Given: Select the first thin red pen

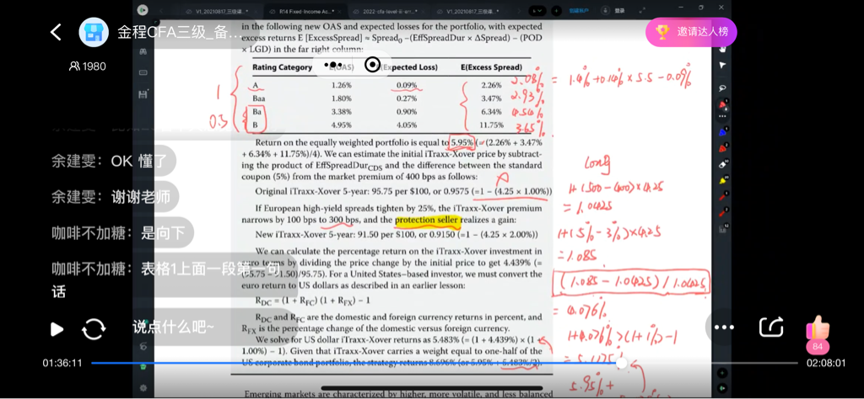Looking at the screenshot, I should coord(722,196).
